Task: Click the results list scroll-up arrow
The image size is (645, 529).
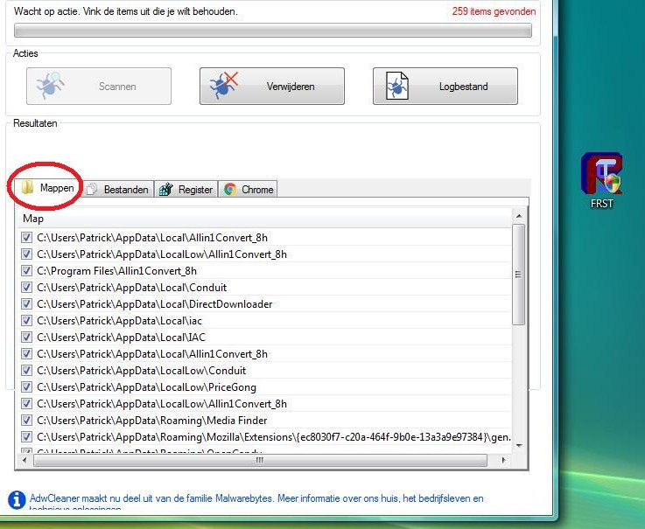Action: 519,216
